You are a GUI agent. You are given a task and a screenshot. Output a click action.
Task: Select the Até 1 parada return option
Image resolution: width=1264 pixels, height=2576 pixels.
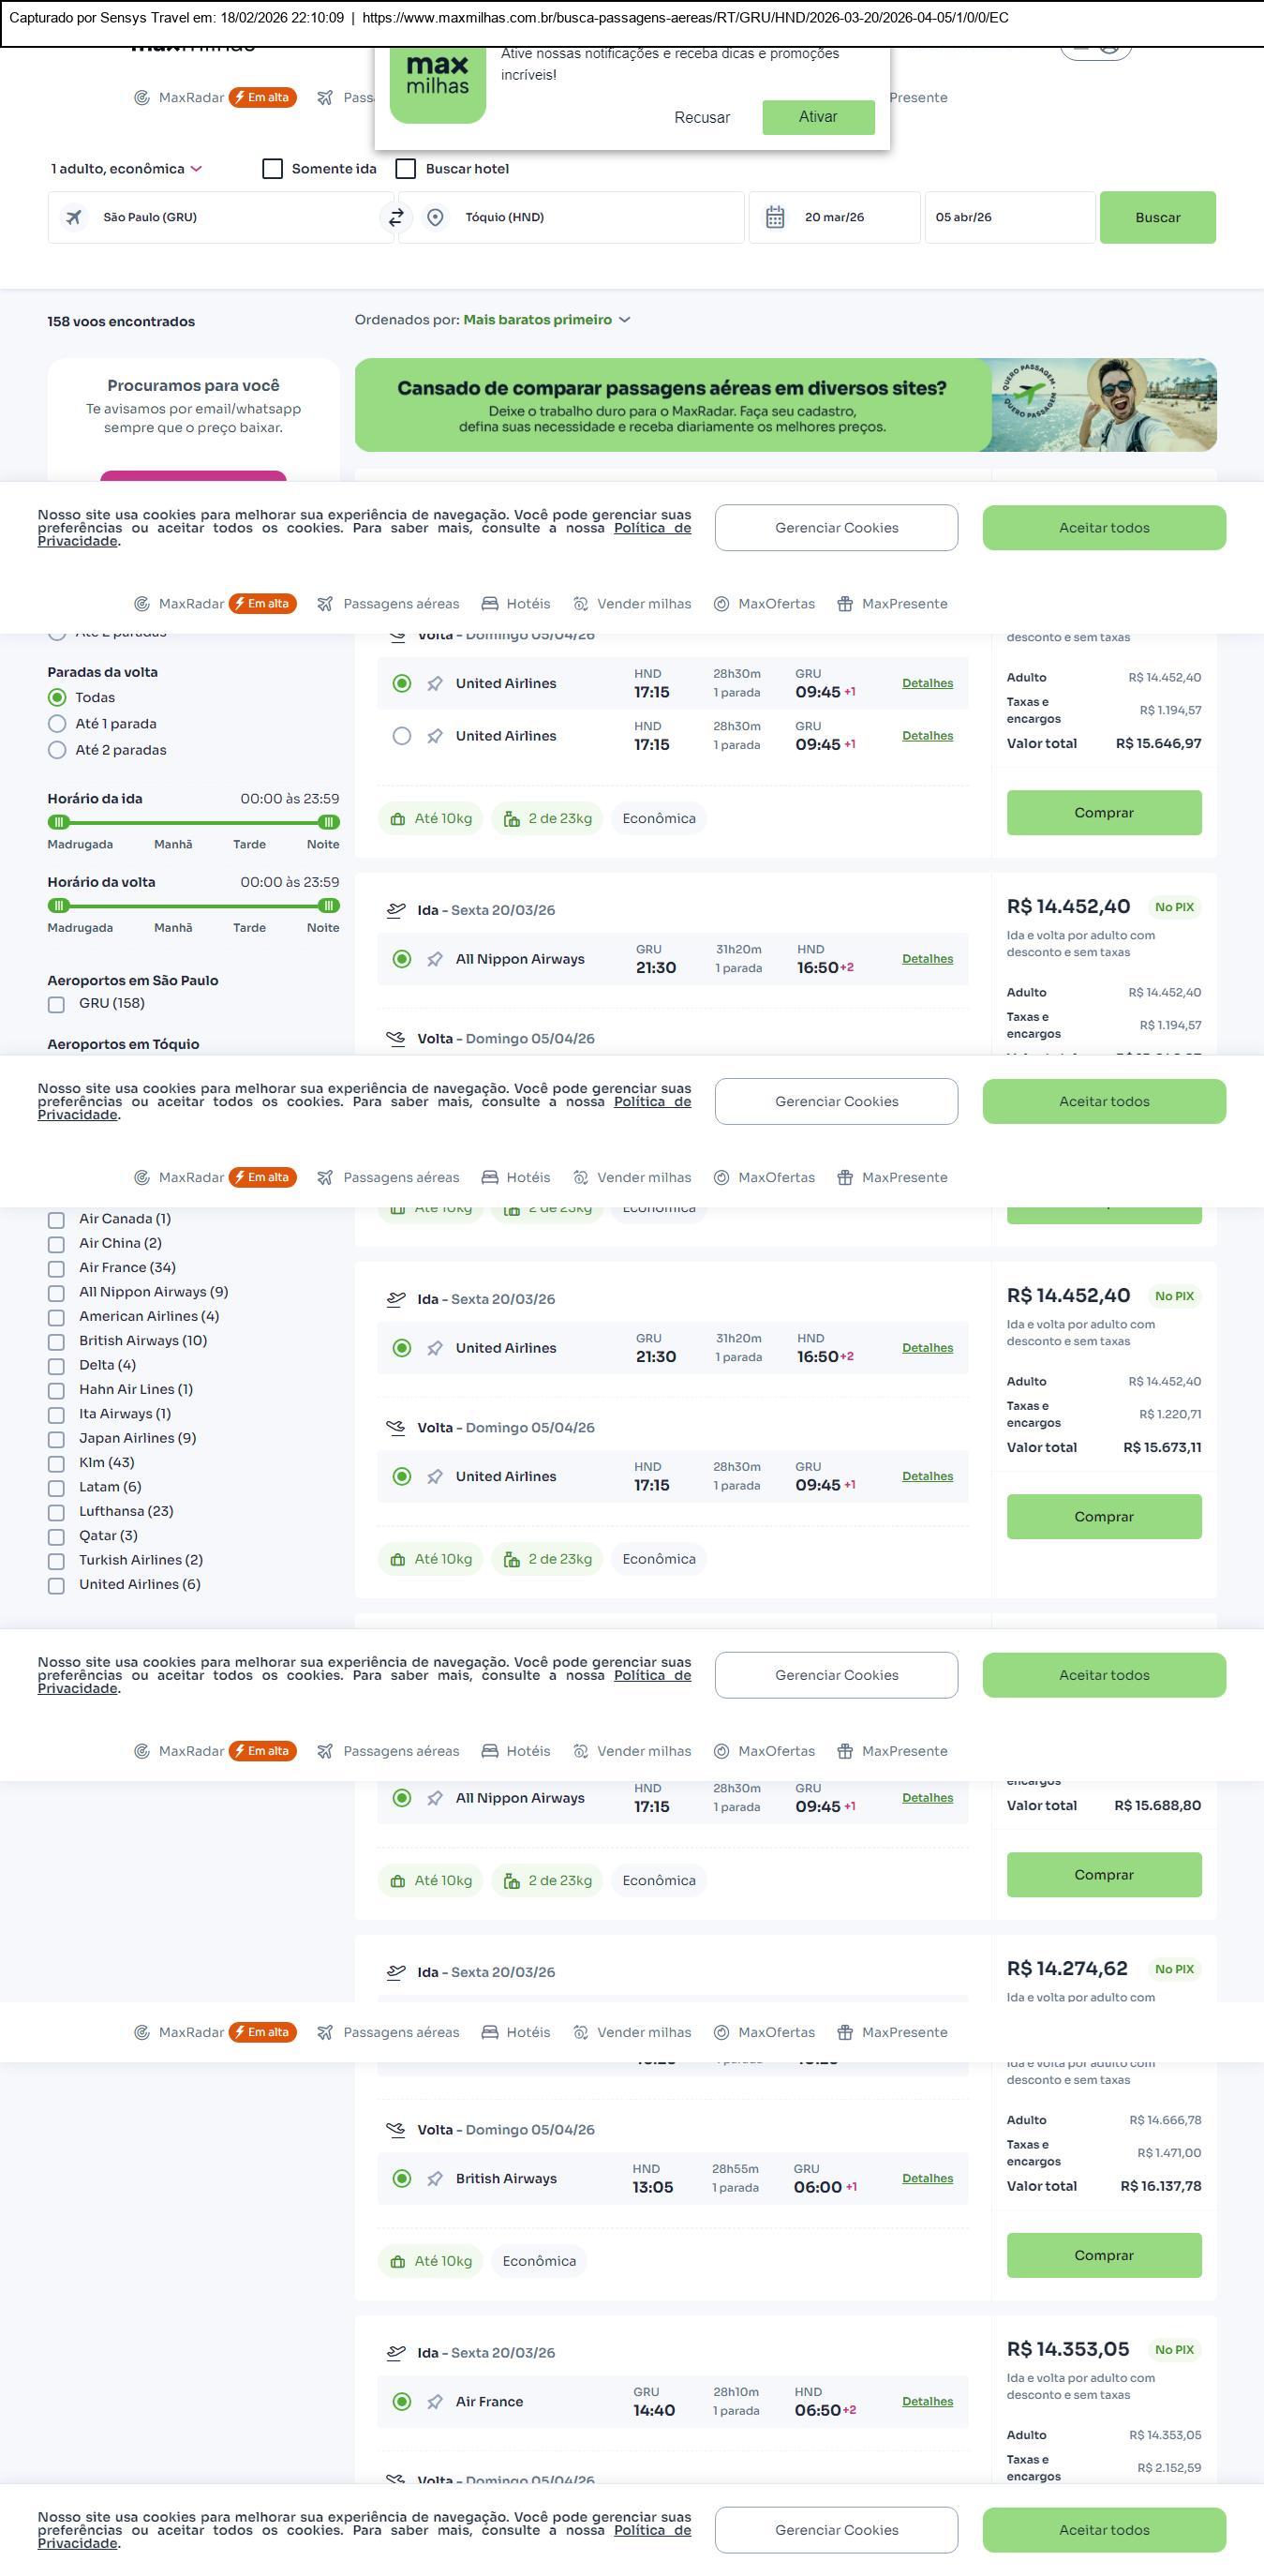pos(58,724)
